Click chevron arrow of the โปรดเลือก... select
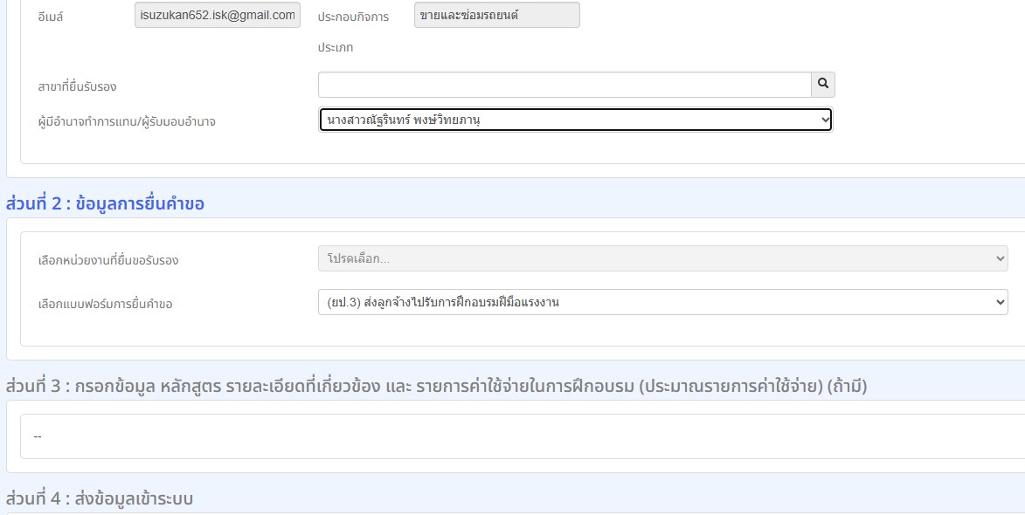 click(x=1001, y=258)
